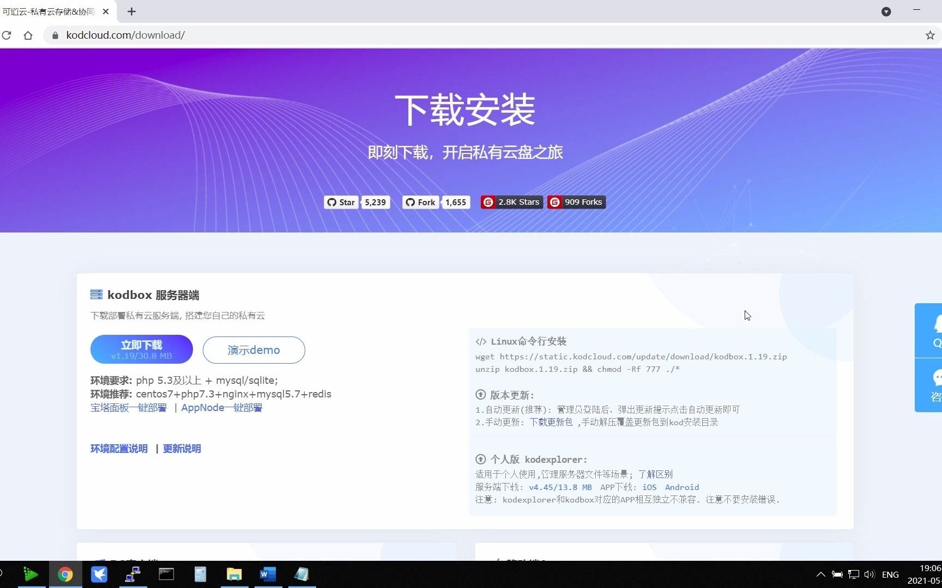Open the 更新说明 link

(x=182, y=449)
